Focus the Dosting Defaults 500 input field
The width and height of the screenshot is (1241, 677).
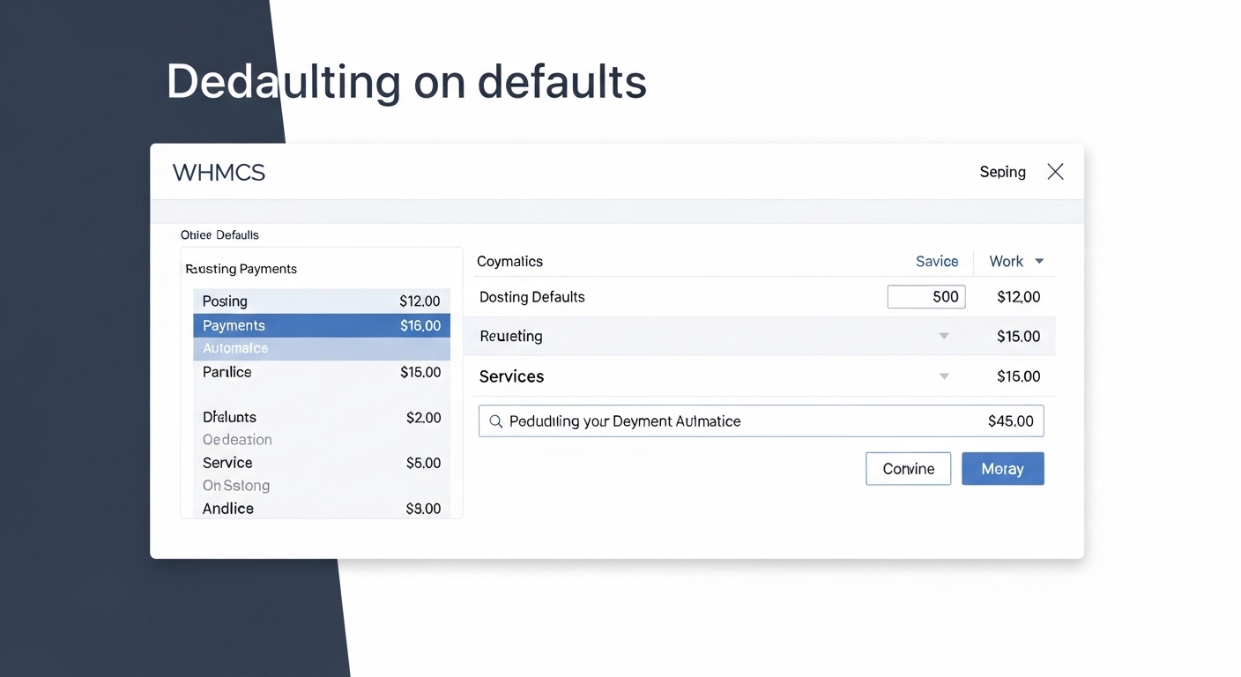(925, 297)
